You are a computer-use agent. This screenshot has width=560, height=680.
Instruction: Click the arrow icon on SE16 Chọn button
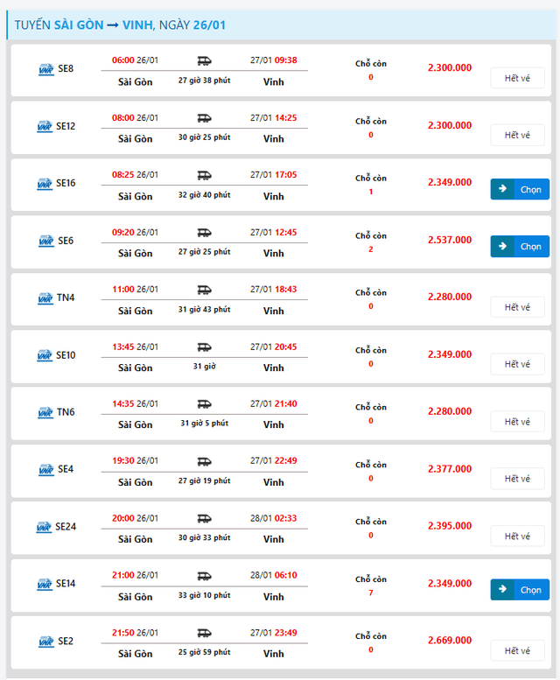tap(503, 189)
